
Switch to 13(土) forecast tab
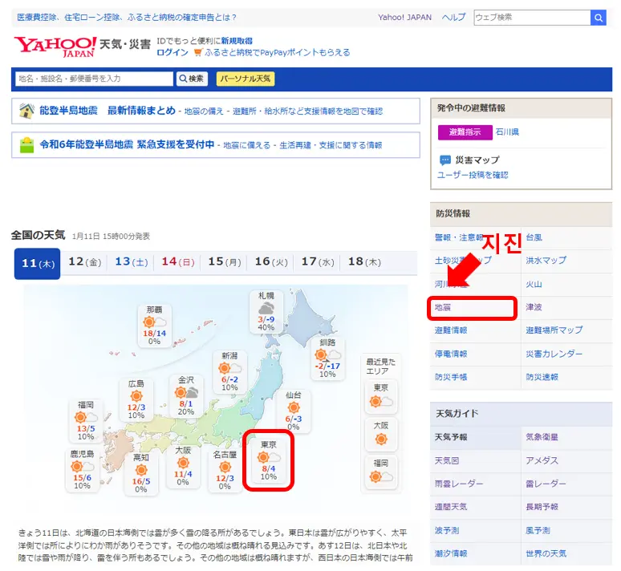point(131,261)
